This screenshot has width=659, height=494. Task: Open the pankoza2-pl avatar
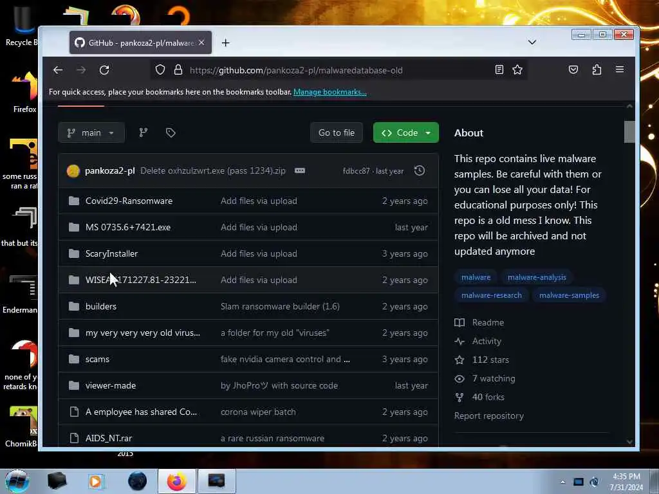(x=73, y=171)
